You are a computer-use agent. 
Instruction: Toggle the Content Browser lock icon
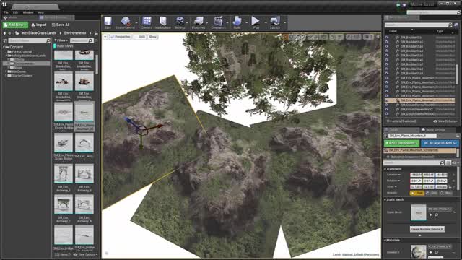pos(96,33)
